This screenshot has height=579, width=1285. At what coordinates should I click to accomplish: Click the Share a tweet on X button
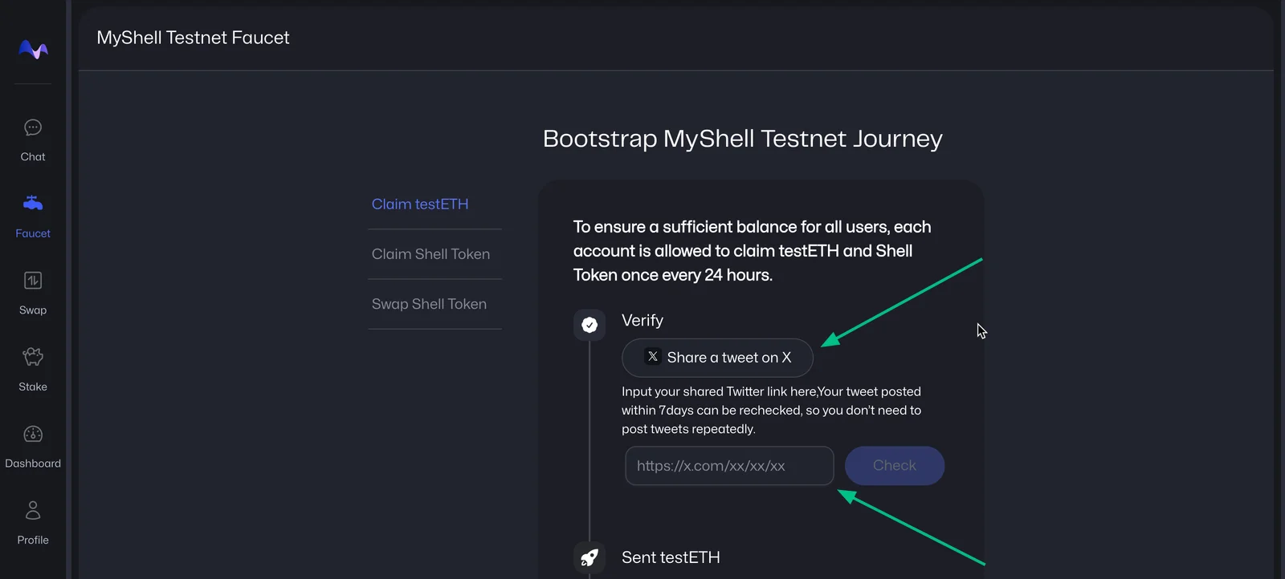tap(717, 358)
